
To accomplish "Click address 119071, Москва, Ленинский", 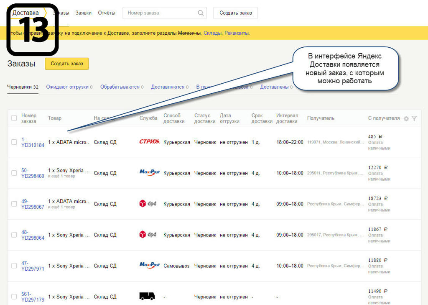I will pyautogui.click(x=336, y=142).
